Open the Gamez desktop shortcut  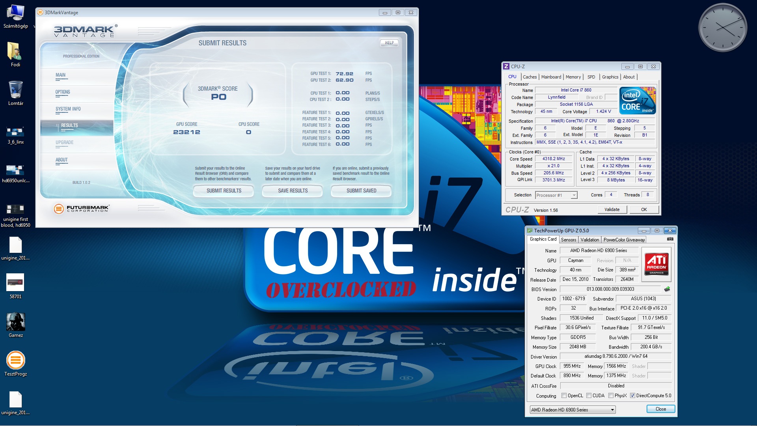pyautogui.click(x=16, y=322)
